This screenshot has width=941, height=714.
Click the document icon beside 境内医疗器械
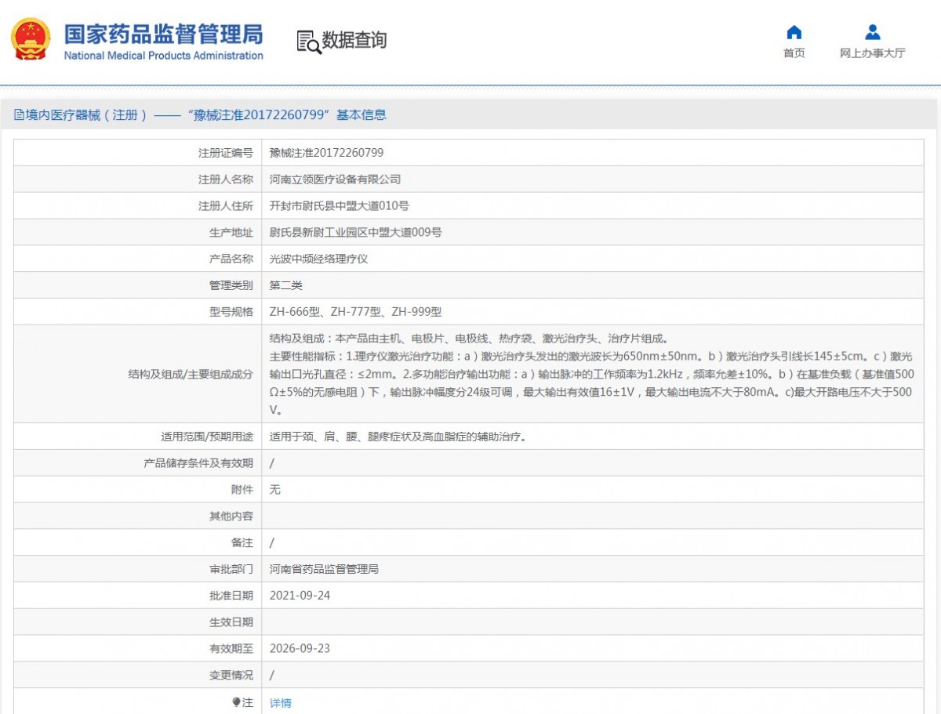tap(19, 115)
